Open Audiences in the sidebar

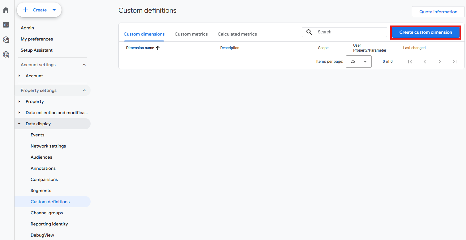tap(41, 157)
